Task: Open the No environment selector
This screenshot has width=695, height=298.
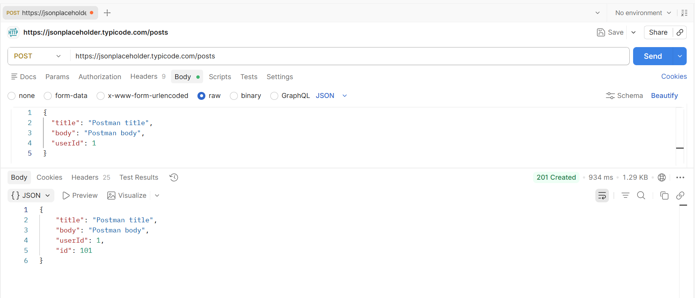Action: pyautogui.click(x=643, y=13)
